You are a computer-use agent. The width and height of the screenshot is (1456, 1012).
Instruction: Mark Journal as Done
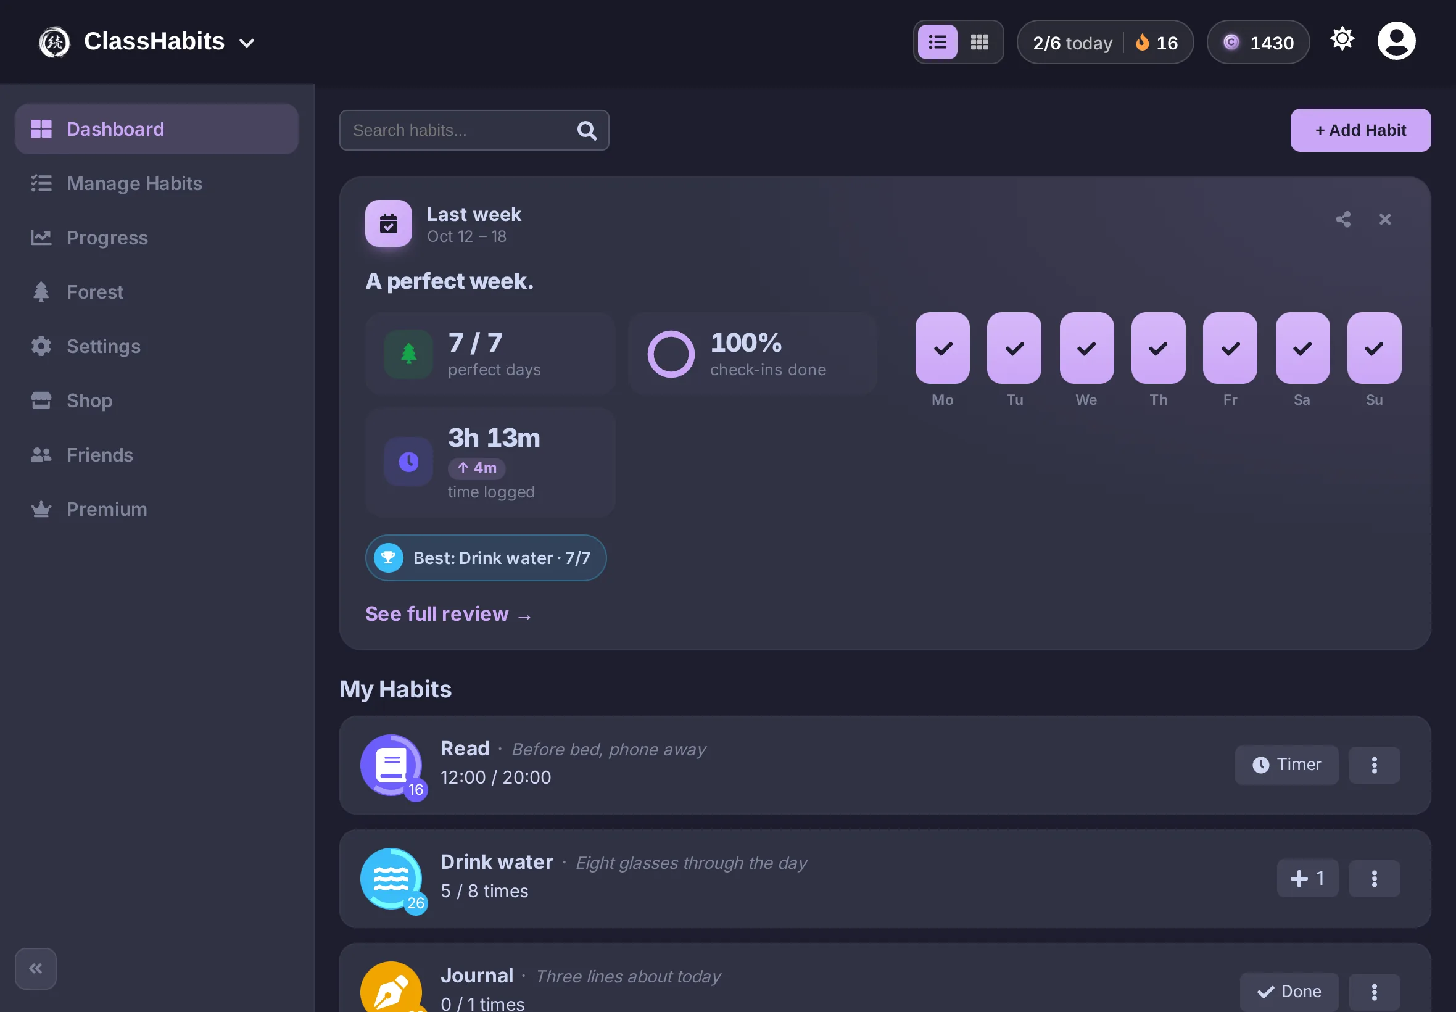point(1289,992)
